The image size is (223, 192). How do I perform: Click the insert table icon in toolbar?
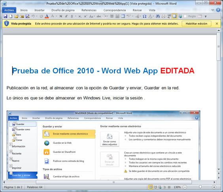pyautogui.click(x=123, y=16)
